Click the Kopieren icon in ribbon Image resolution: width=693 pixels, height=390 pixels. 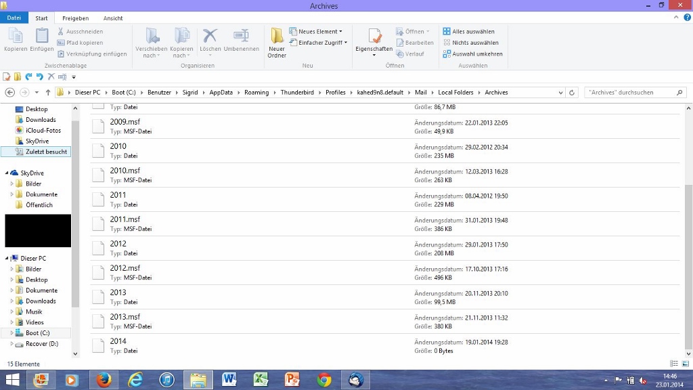point(15,39)
